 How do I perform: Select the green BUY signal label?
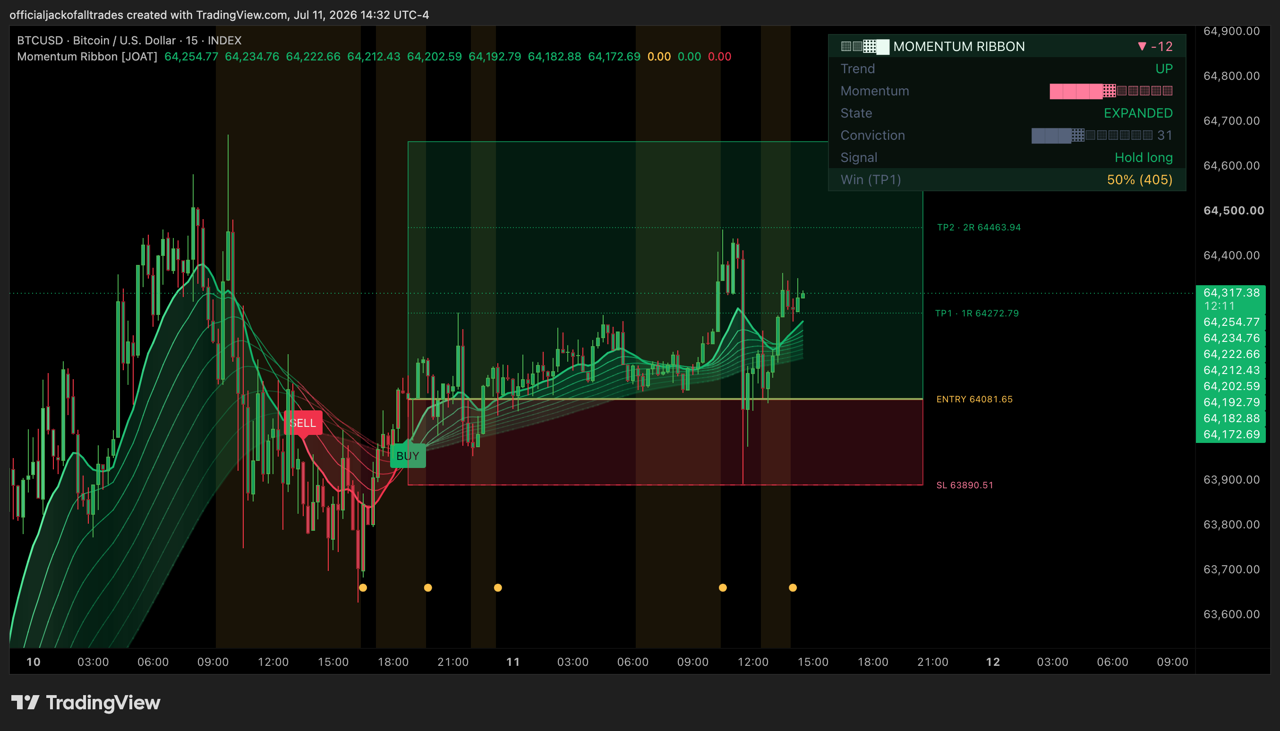(408, 456)
